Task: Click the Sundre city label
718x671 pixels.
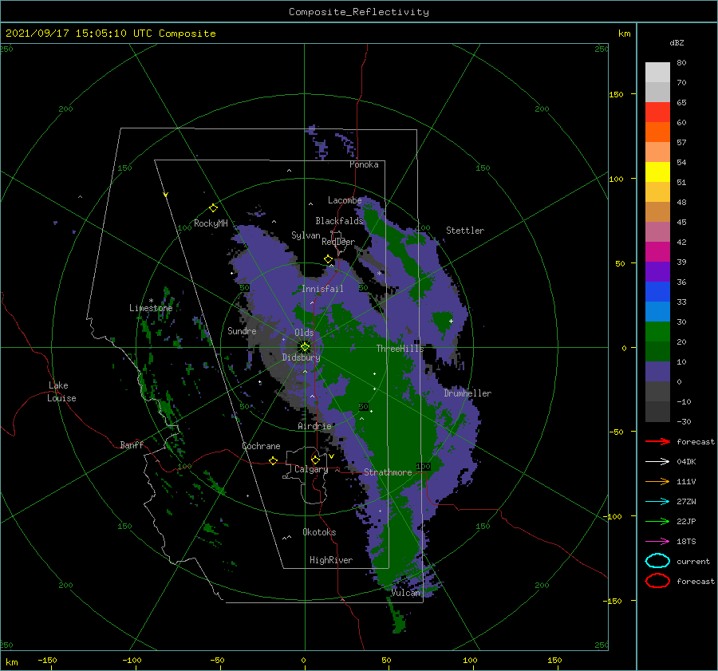Action: [242, 330]
